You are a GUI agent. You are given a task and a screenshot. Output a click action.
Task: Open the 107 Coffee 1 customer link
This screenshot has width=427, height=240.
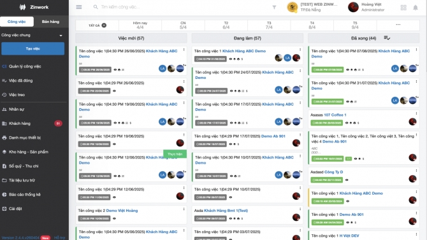pyautogui.click(x=335, y=115)
